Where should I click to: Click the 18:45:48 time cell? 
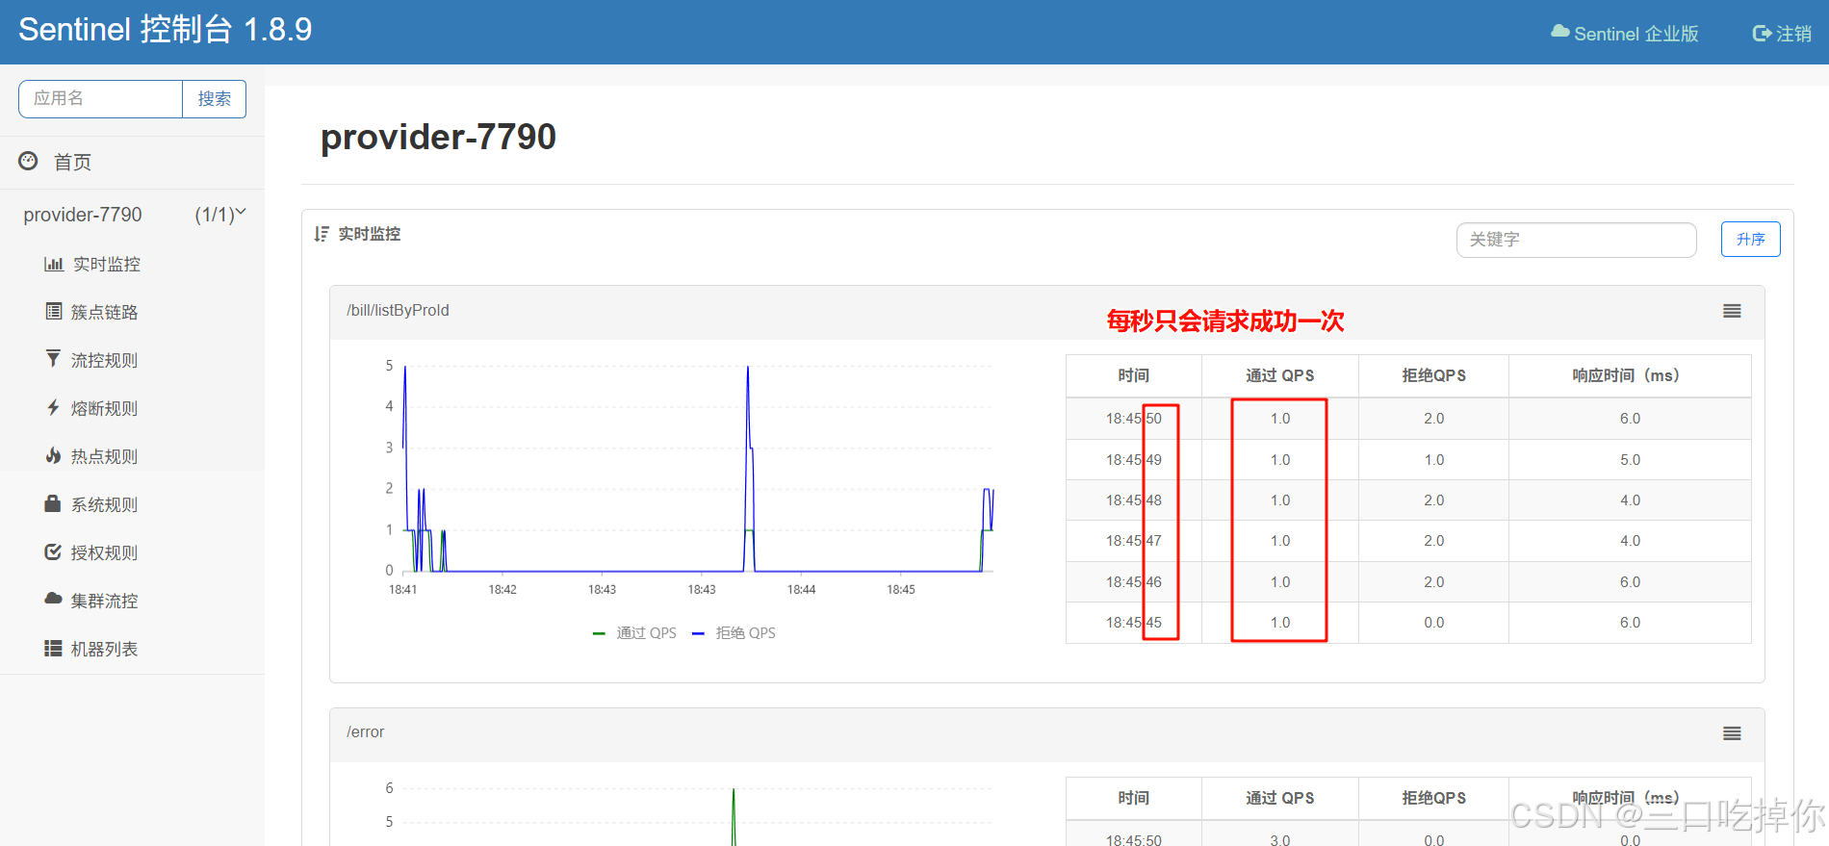(x=1133, y=500)
